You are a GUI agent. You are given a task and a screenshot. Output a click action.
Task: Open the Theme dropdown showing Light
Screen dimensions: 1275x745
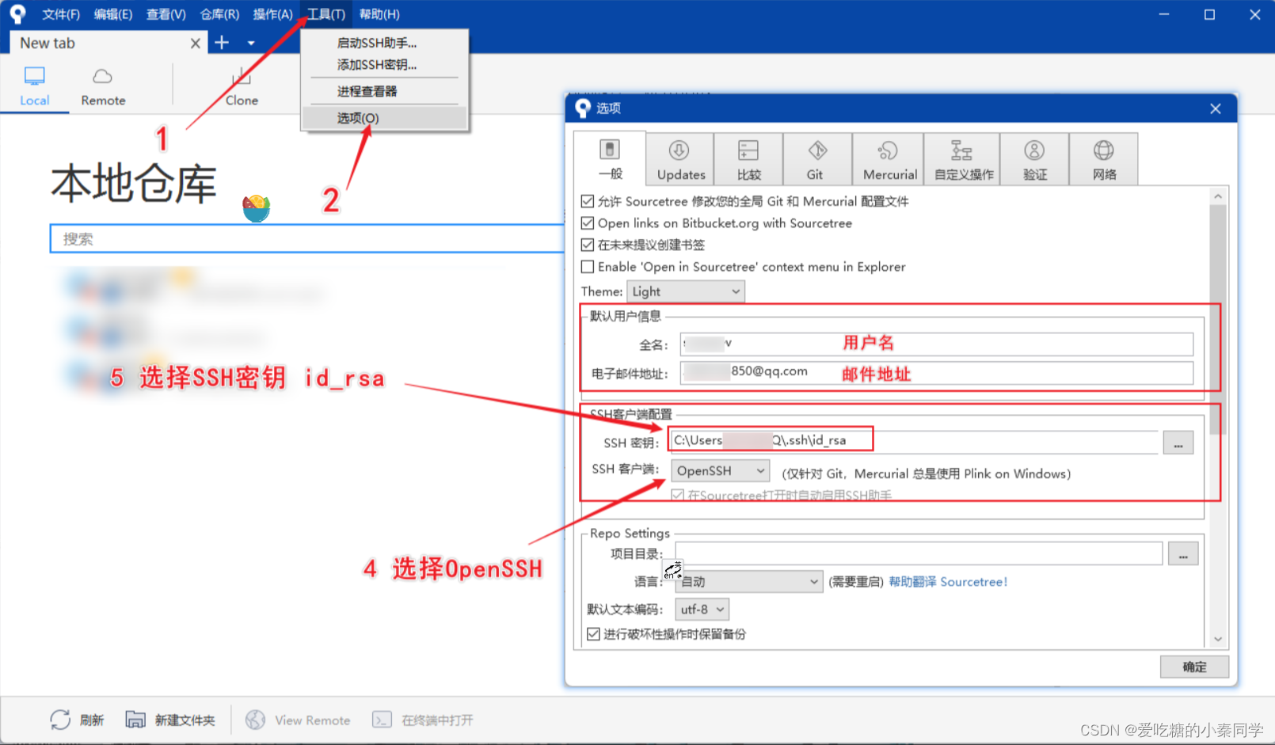[x=685, y=291]
